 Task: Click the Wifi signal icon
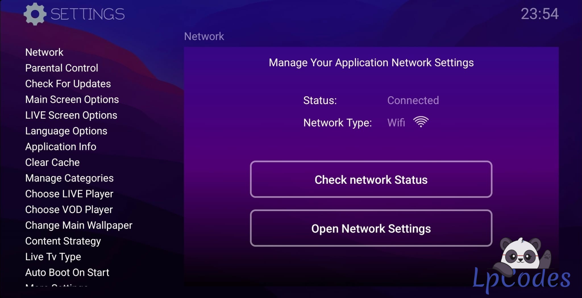421,122
